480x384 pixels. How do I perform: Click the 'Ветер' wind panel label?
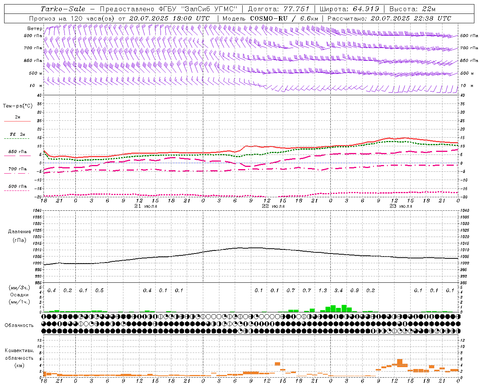point(34,28)
